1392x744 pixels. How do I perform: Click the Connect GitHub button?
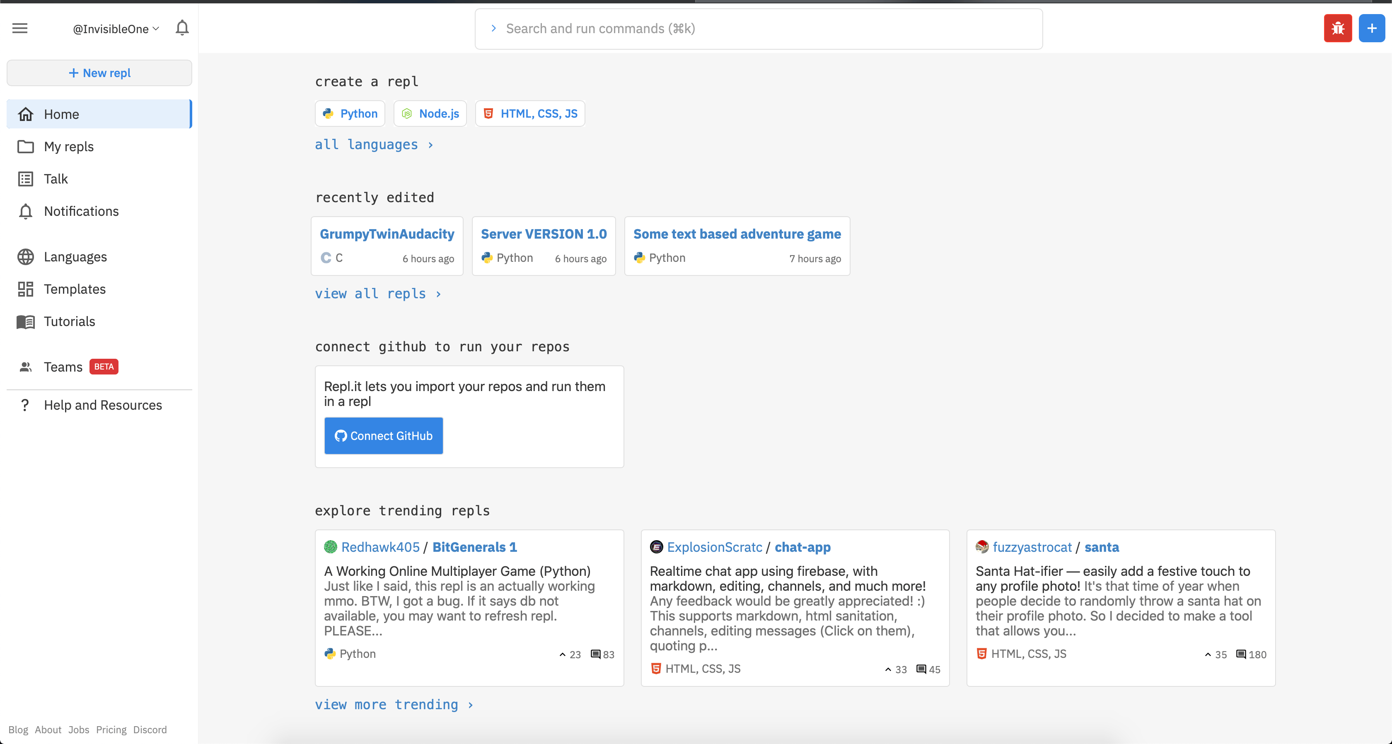(x=384, y=435)
